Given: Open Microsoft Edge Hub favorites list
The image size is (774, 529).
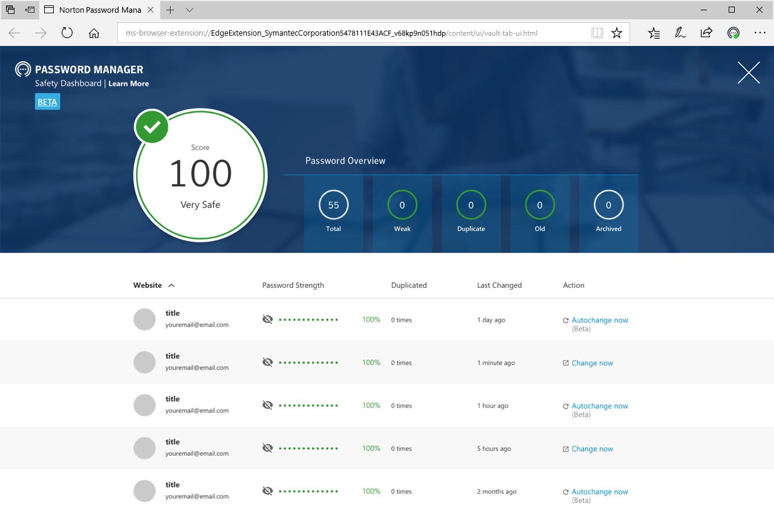Looking at the screenshot, I should pos(653,33).
